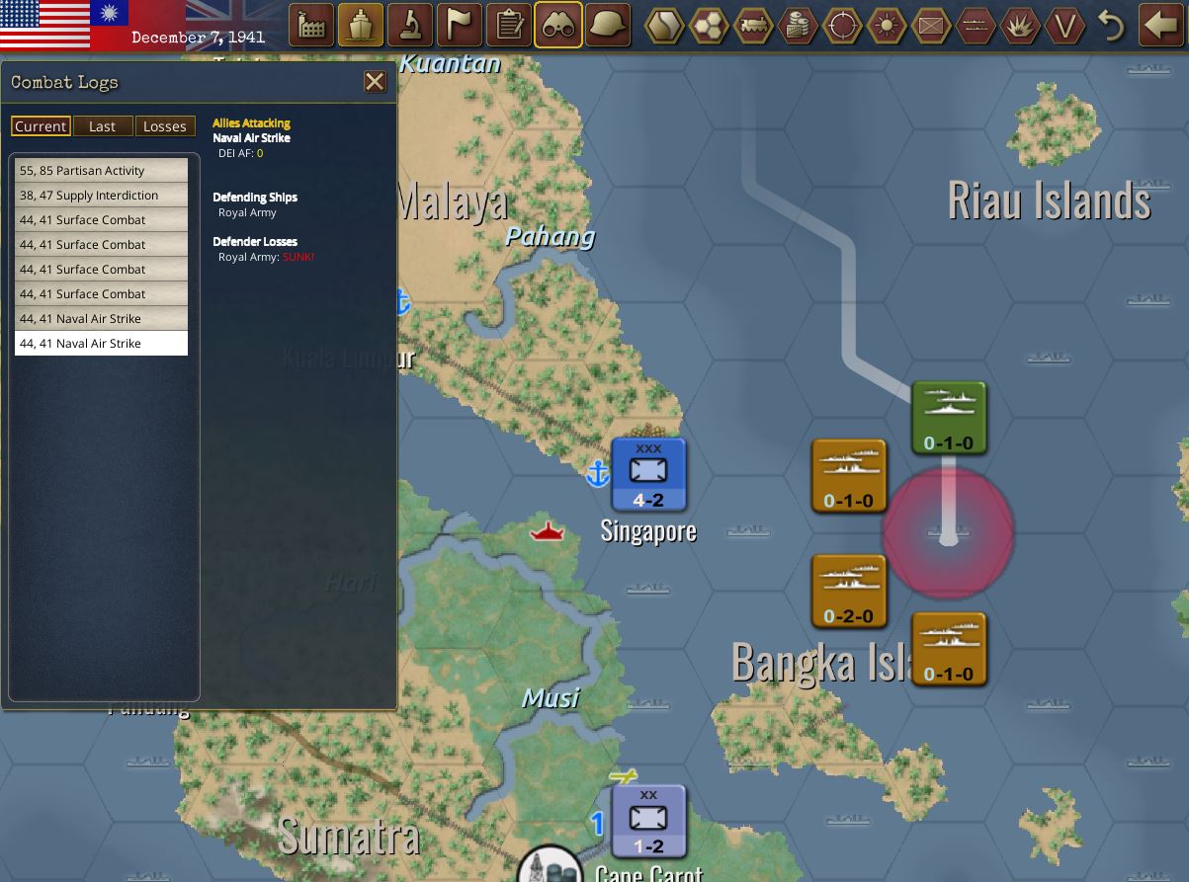The width and height of the screenshot is (1189, 882).
Task: Toggle the V victory hexagon icon
Action: [x=1064, y=26]
